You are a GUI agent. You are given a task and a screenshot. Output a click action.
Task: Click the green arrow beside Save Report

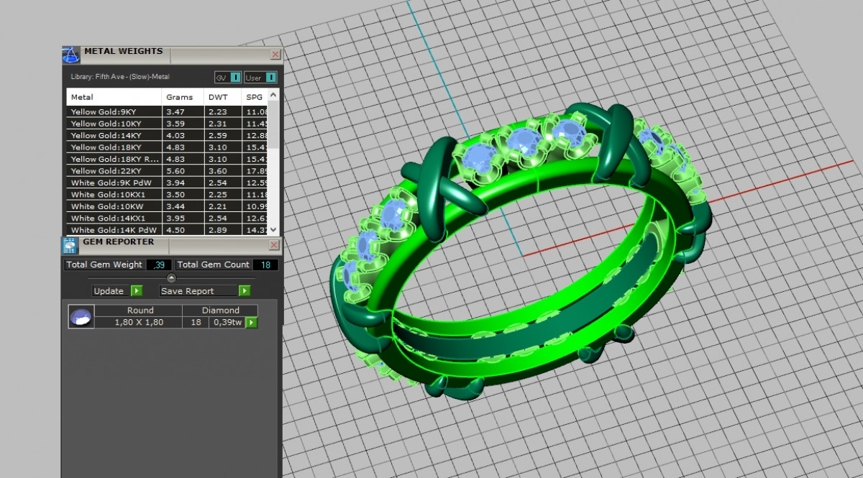(245, 291)
